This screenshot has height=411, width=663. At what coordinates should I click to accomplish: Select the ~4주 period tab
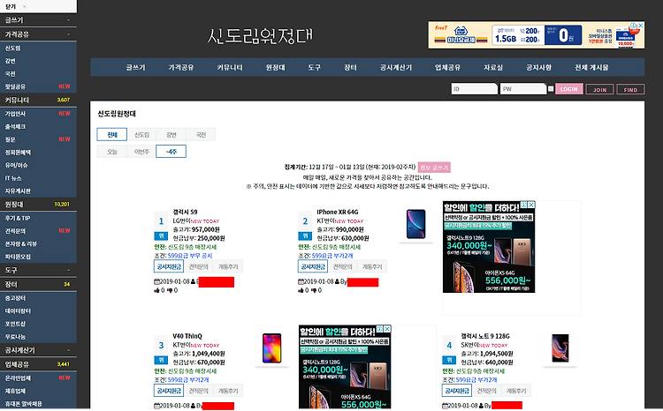coord(171,152)
